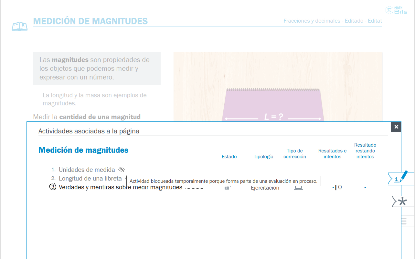The height and width of the screenshot is (259, 415).
Task: Close the activities panel with the X
Action: (x=396, y=127)
